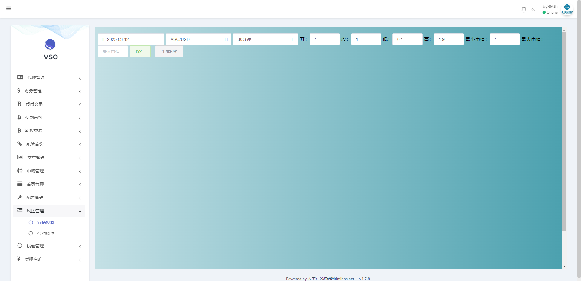581x281 pixels.
Task: Expand the 申购管理 chevron
Action: 80,171
